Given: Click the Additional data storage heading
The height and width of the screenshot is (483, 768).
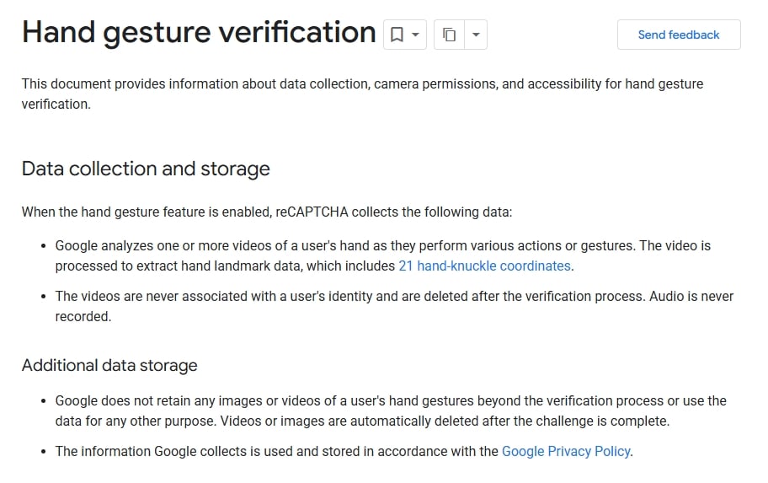Looking at the screenshot, I should click(109, 365).
